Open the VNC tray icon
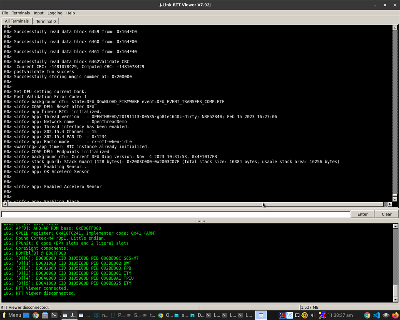The width and height of the screenshot is (400, 320). point(289,316)
